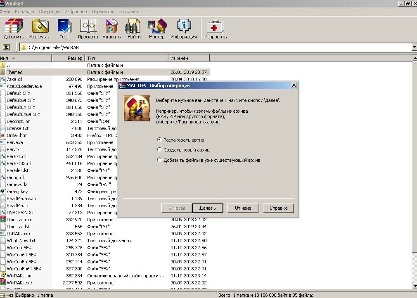Click the disabled '< Назад' button
Viewport: 417px width, 298px height.
[x=177, y=208]
